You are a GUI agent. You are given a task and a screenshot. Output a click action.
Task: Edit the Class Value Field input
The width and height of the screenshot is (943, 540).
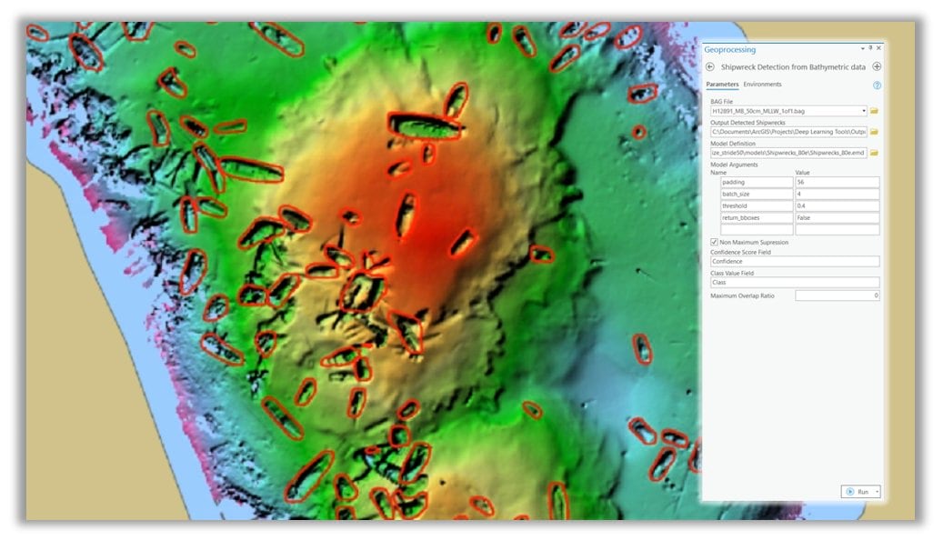point(795,283)
